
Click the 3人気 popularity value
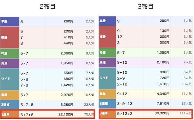point(187,52)
